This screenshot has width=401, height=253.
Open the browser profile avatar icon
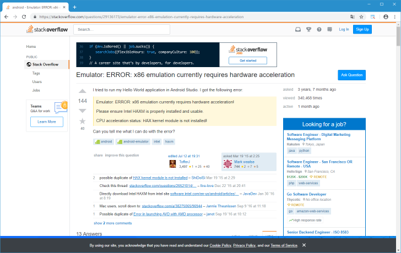click(x=386, y=17)
